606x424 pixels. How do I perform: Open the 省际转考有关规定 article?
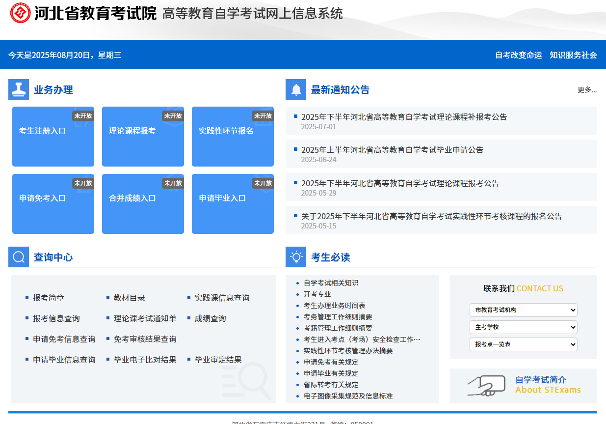tap(331, 385)
